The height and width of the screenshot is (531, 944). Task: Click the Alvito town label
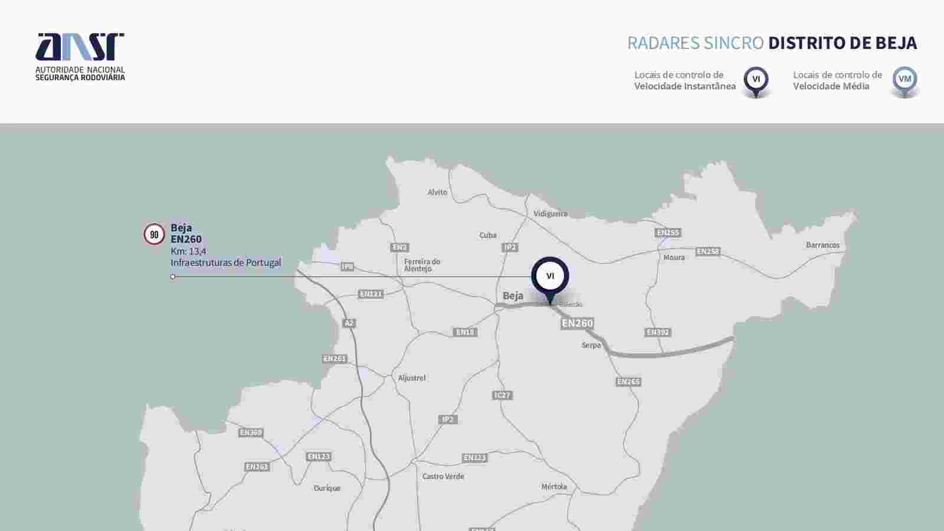(437, 192)
